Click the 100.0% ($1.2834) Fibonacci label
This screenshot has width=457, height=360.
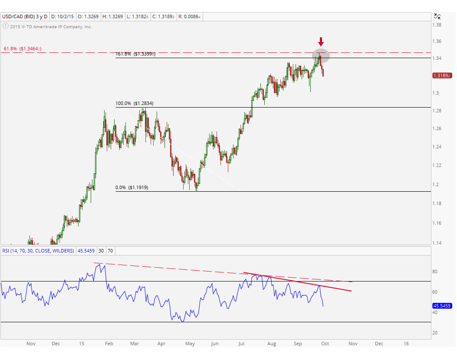(x=135, y=103)
